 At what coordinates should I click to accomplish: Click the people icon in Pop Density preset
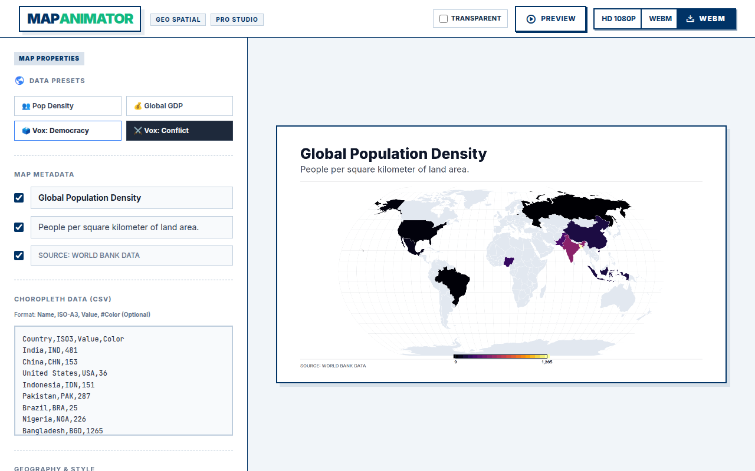26,106
